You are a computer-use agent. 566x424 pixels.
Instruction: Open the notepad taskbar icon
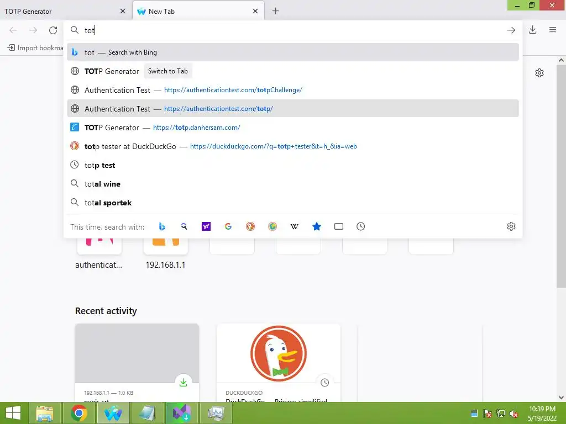pyautogui.click(x=148, y=413)
